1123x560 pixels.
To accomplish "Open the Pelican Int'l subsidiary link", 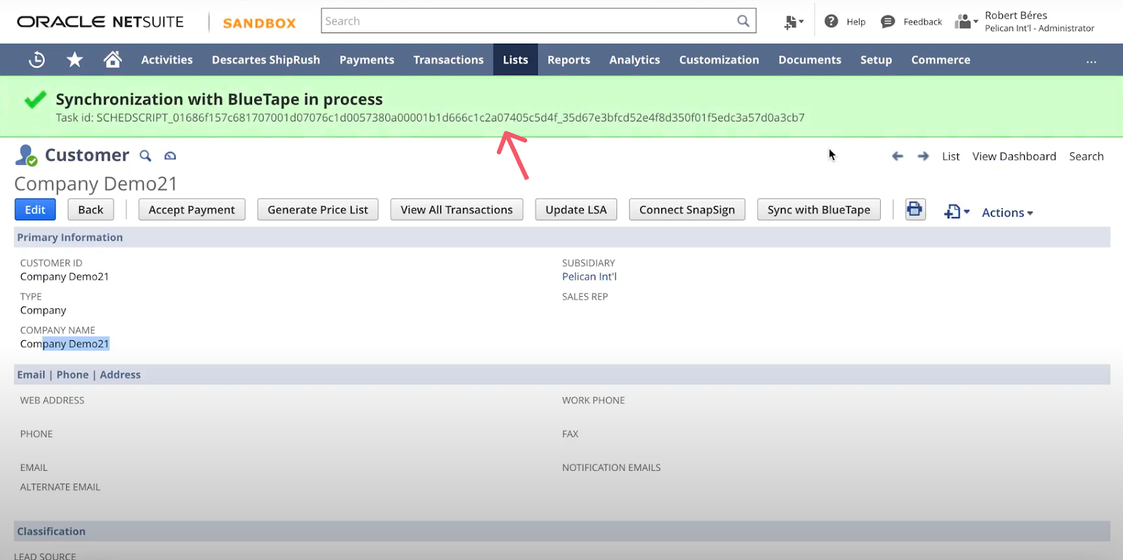I will pyautogui.click(x=590, y=276).
